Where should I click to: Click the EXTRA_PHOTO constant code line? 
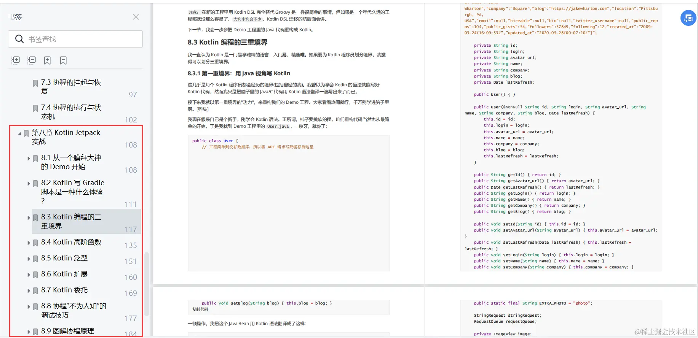click(533, 303)
